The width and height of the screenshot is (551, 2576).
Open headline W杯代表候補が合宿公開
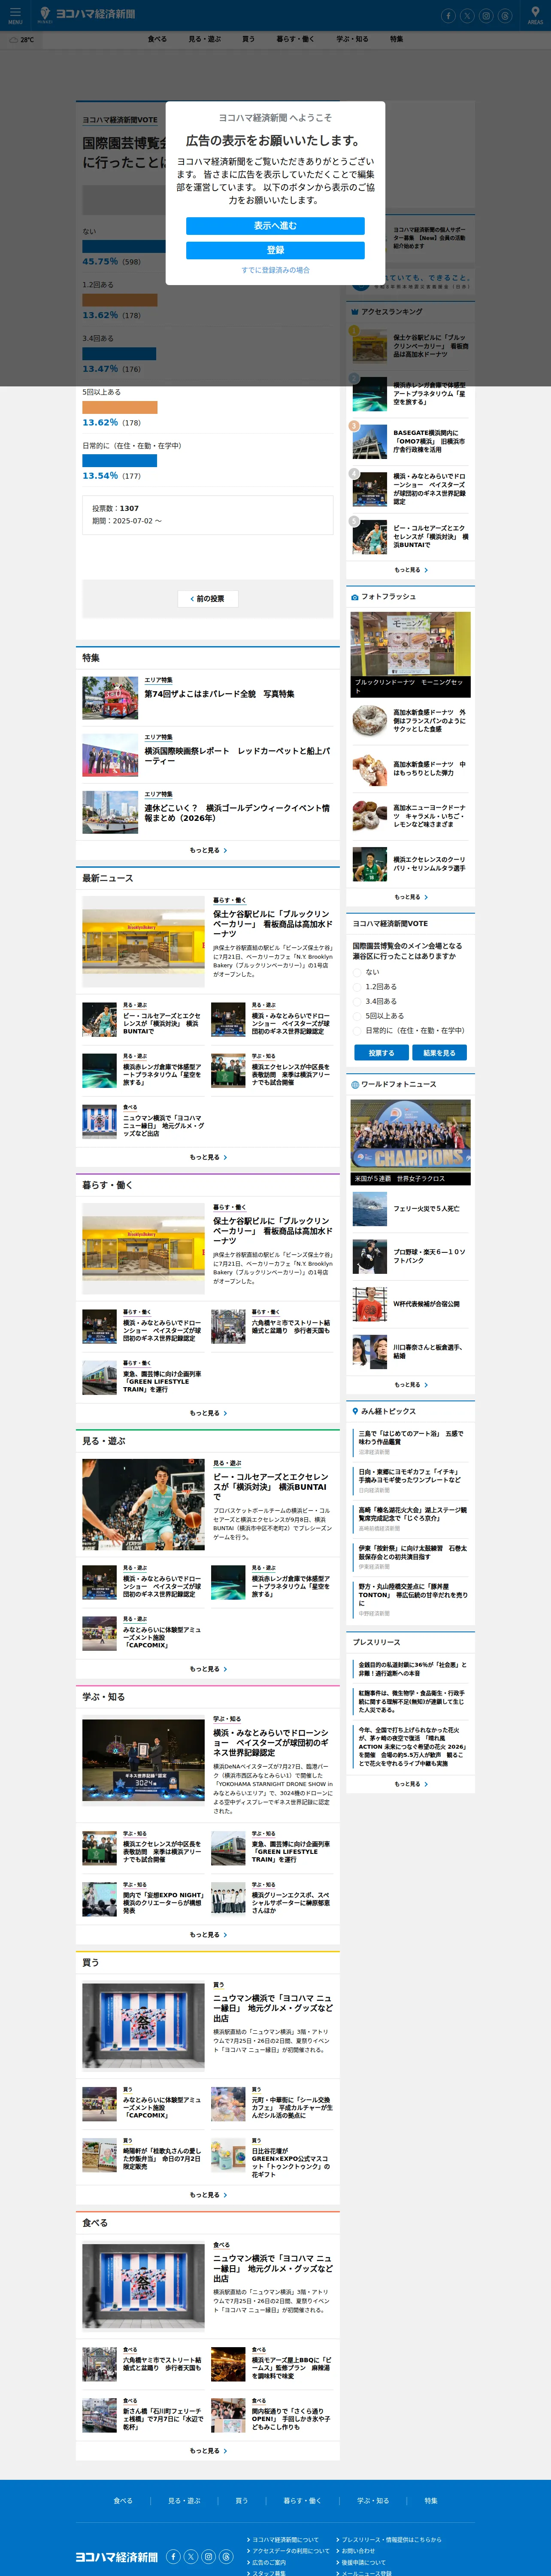(426, 1304)
